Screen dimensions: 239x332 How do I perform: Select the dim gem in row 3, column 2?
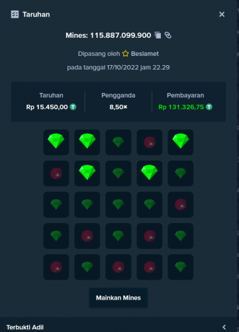(87, 205)
